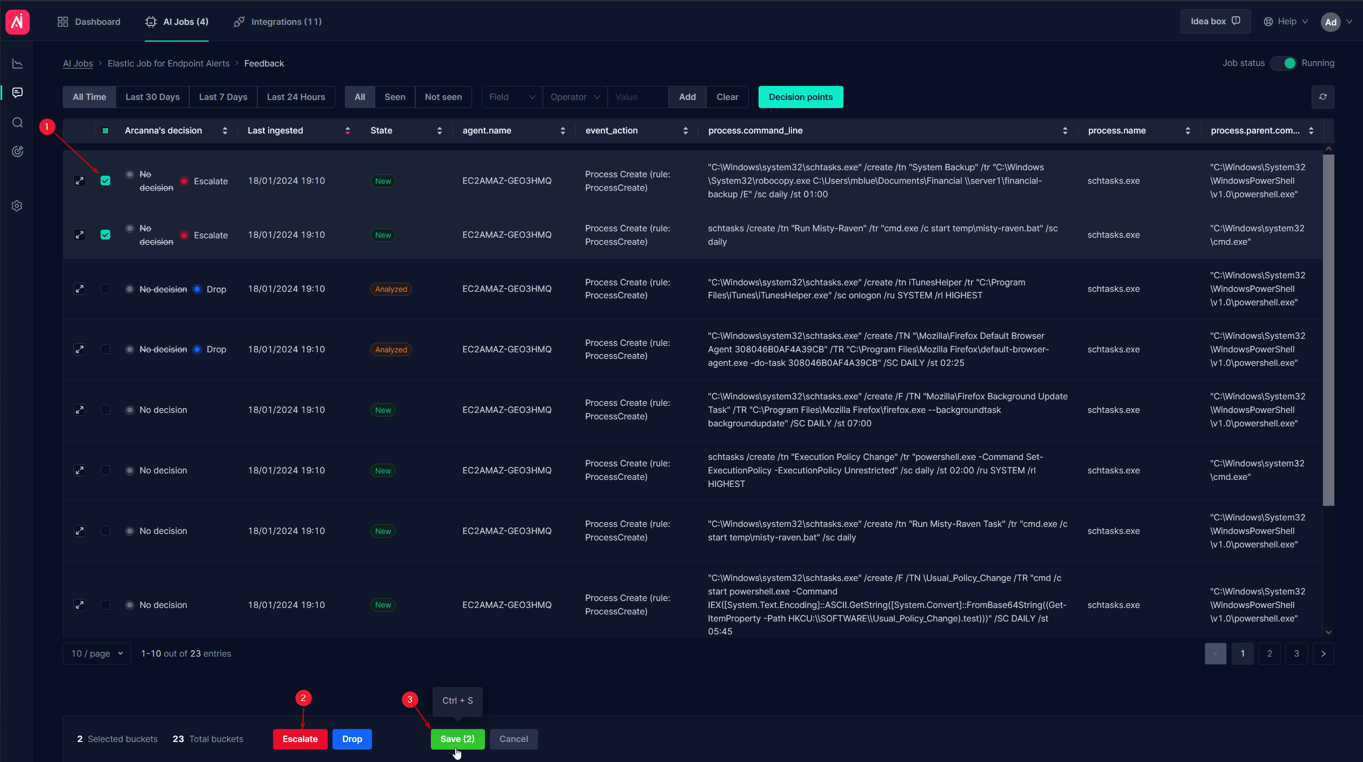Select the All Time filter
Image resolution: width=1363 pixels, height=762 pixels.
(x=89, y=97)
